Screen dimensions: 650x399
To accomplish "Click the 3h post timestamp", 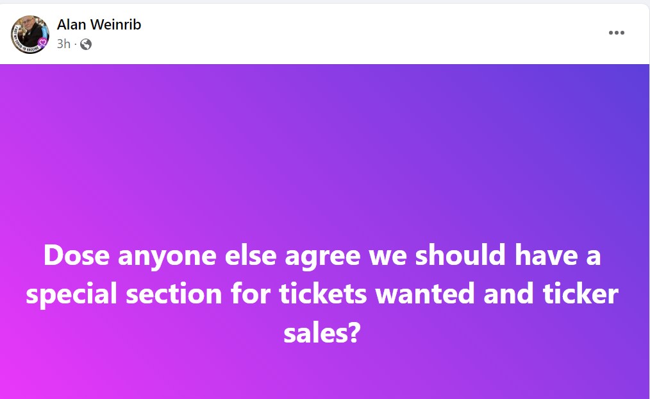I will tap(63, 44).
